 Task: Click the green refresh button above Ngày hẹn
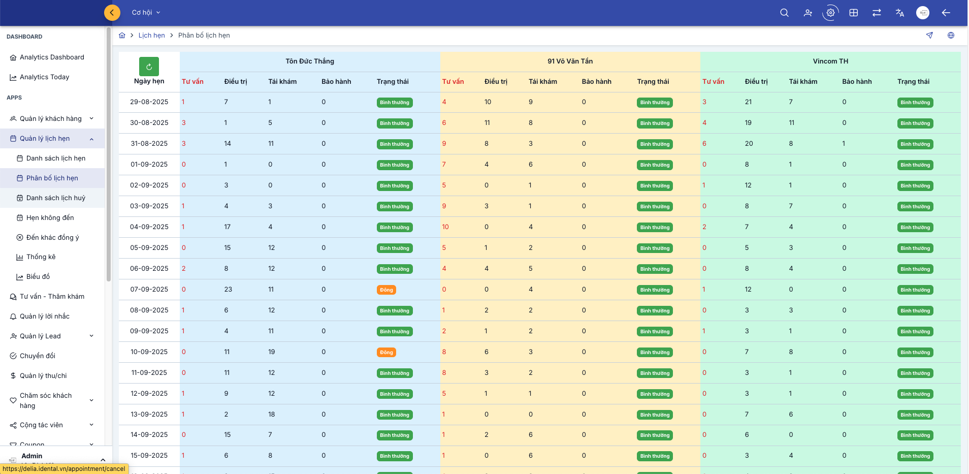click(149, 67)
